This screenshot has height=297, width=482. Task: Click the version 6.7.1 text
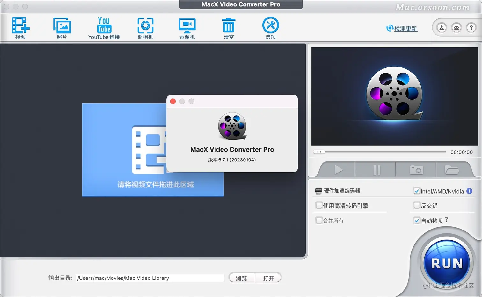click(232, 160)
